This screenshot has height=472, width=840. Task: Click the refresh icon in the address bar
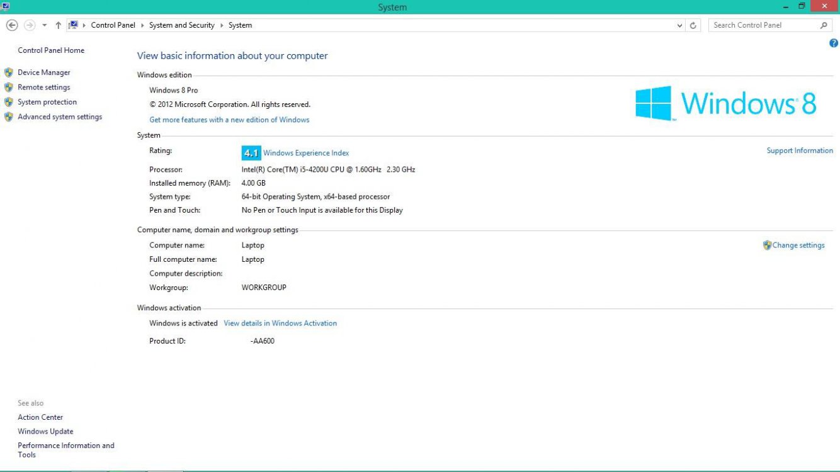click(x=693, y=25)
